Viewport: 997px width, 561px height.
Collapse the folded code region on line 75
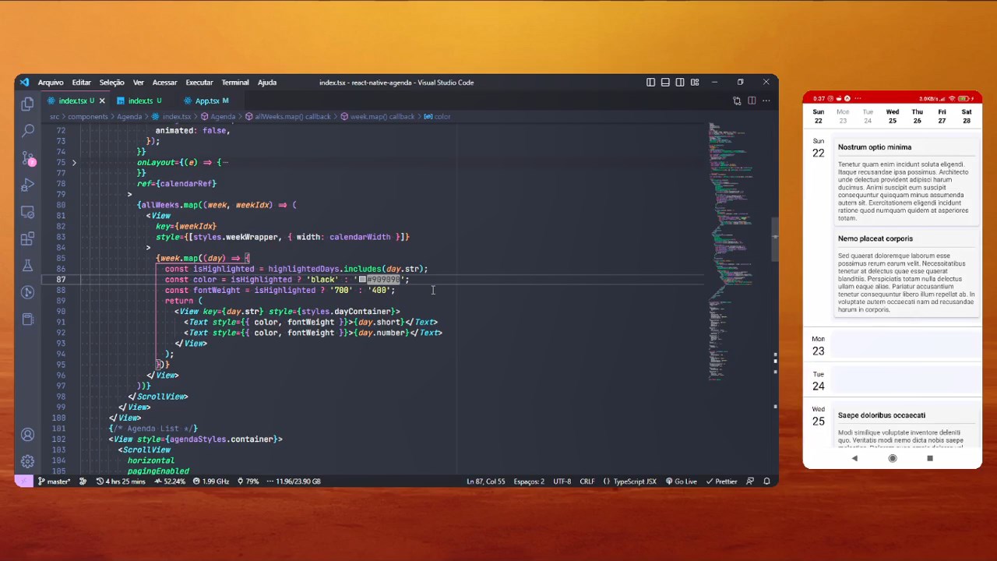74,162
